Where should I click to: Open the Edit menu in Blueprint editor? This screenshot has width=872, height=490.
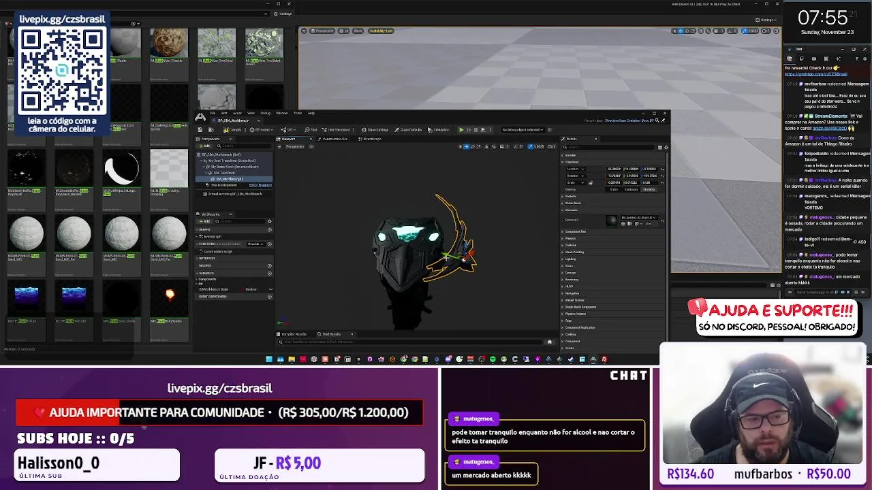click(224, 113)
